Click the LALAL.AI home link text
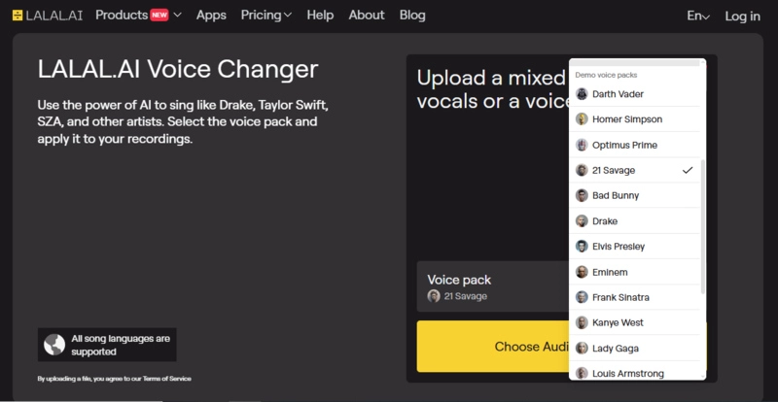Viewport: 778px width, 402px height. click(54, 16)
